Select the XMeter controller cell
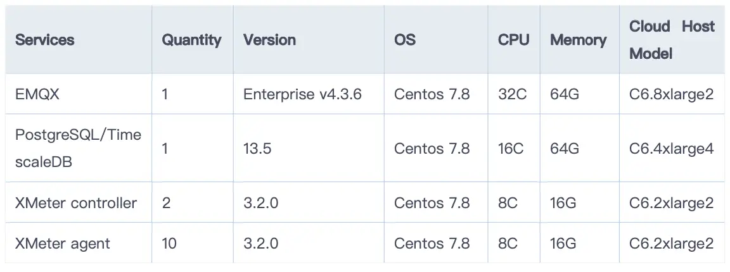Screen dimensions: 730x272 [x=76, y=203]
